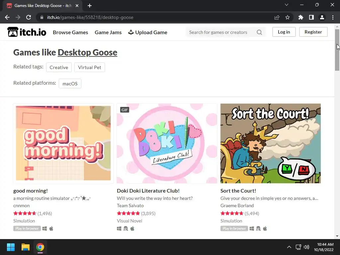Click the Log in button
The image size is (340, 255).
[x=284, y=32]
